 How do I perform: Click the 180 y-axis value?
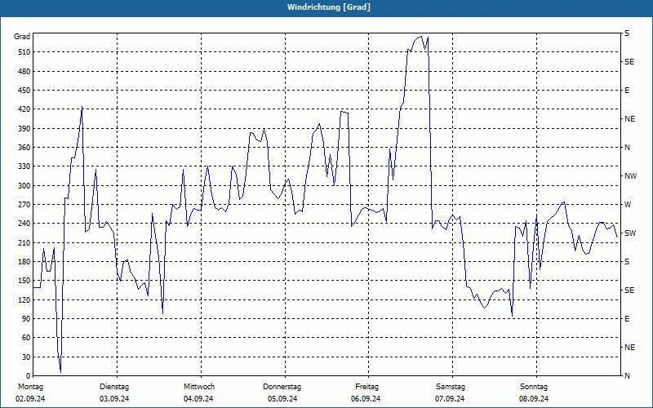[24, 262]
